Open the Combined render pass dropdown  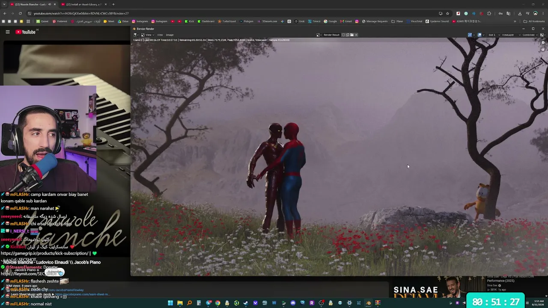coord(529,35)
